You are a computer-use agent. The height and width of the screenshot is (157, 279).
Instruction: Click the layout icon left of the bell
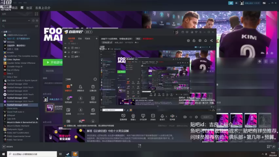coord(200,40)
